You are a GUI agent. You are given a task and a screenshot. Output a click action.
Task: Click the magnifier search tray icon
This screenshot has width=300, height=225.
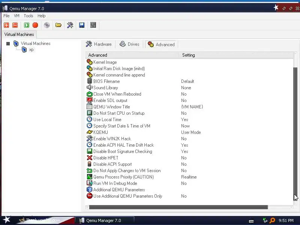(x=272, y=220)
